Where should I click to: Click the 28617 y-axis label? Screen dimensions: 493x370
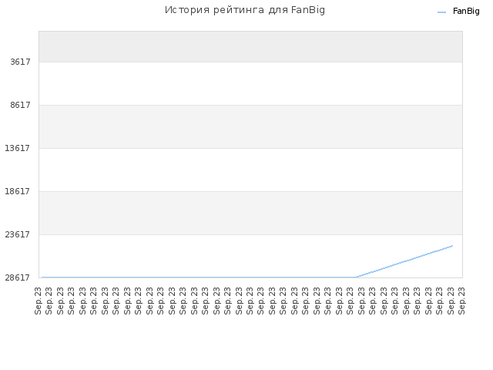18,277
